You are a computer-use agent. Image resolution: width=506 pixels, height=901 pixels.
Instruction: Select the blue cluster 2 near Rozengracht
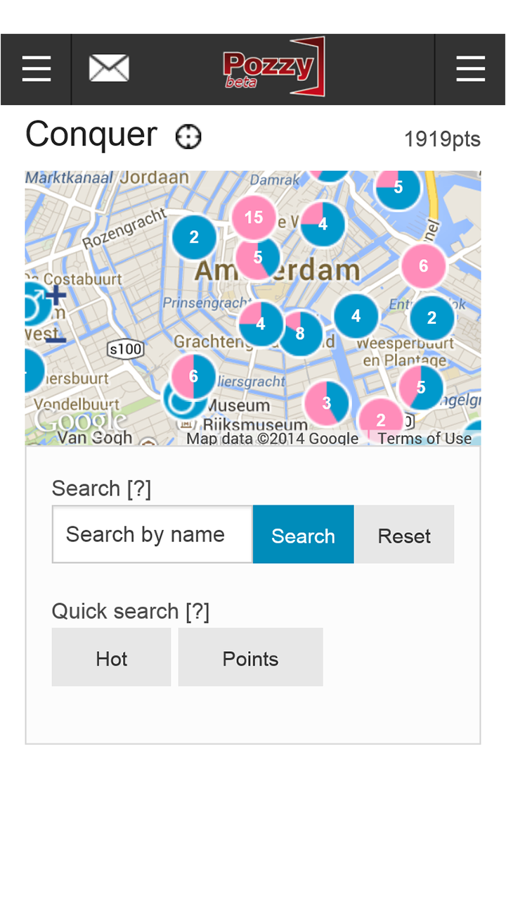click(194, 237)
